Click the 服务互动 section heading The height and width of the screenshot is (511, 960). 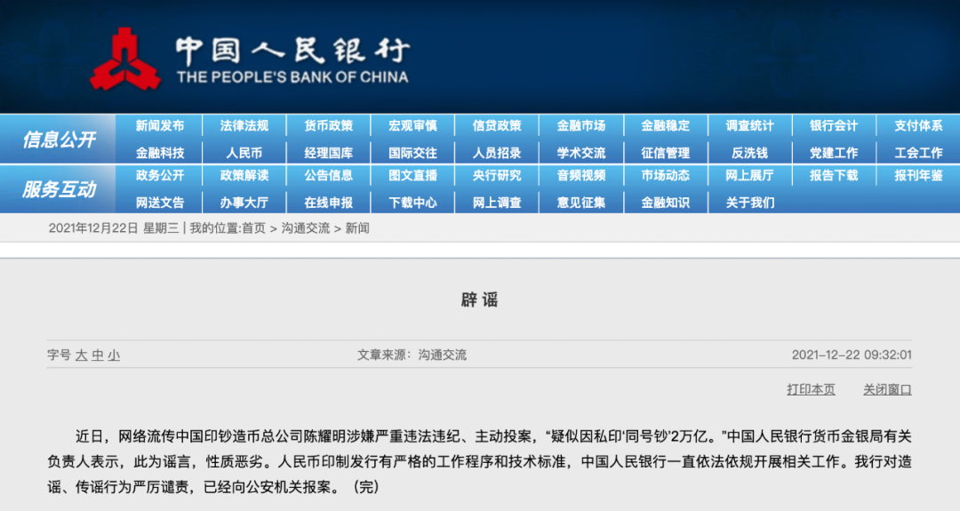click(x=59, y=189)
